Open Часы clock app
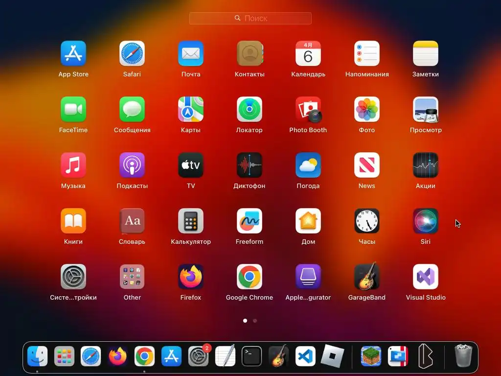Viewport: 501px width, 376px height. point(367,221)
